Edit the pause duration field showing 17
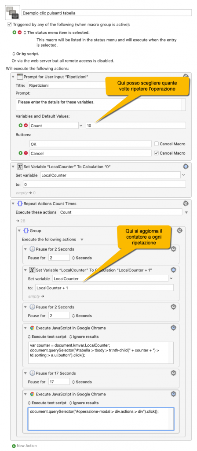The height and width of the screenshot is (451, 197). [x=59, y=382]
